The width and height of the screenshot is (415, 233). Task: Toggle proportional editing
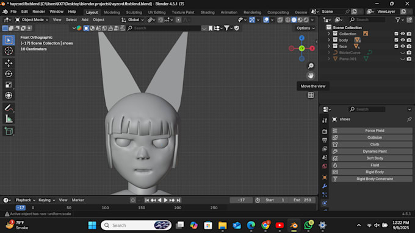click(x=178, y=20)
